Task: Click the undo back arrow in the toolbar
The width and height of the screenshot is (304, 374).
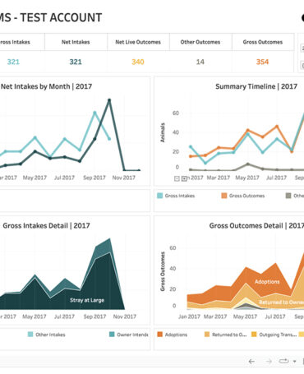Action: 251,362
